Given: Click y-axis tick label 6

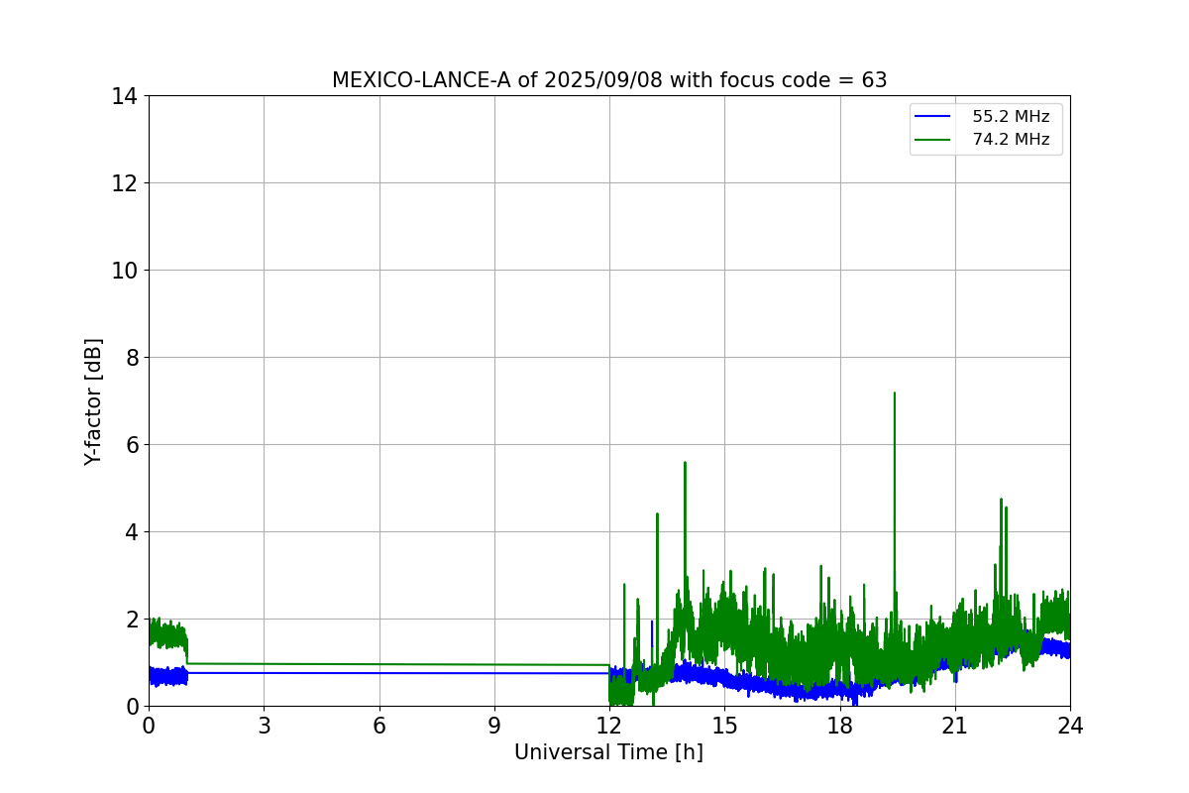Looking at the screenshot, I should pyautogui.click(x=131, y=445).
